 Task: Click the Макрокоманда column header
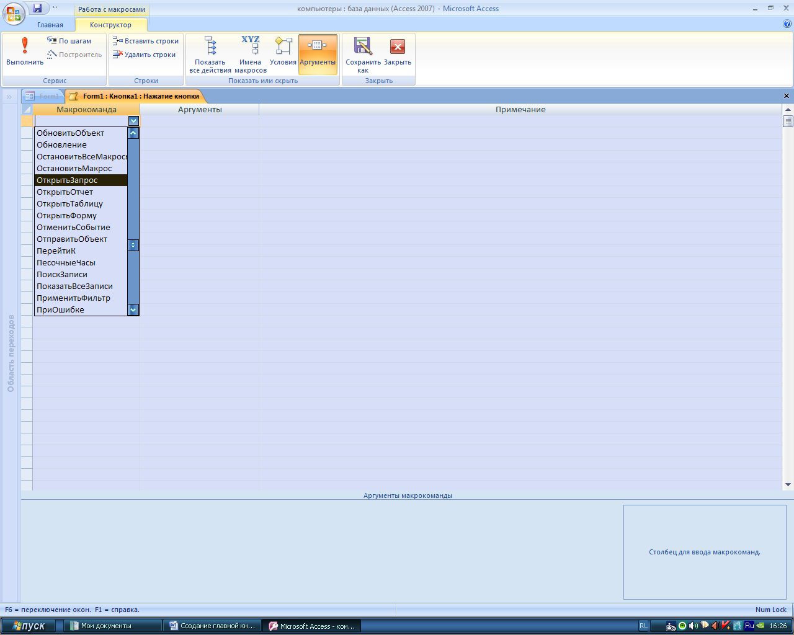click(86, 109)
